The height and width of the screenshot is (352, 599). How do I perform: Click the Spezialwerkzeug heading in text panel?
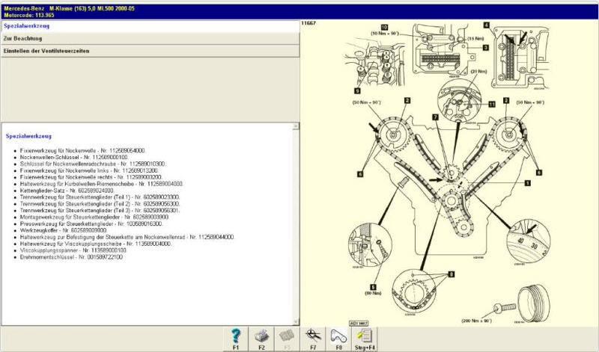pyautogui.click(x=29, y=136)
